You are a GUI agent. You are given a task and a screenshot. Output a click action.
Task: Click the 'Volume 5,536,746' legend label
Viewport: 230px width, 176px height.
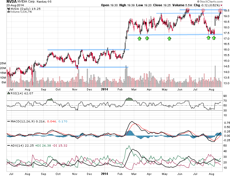point(21,12)
